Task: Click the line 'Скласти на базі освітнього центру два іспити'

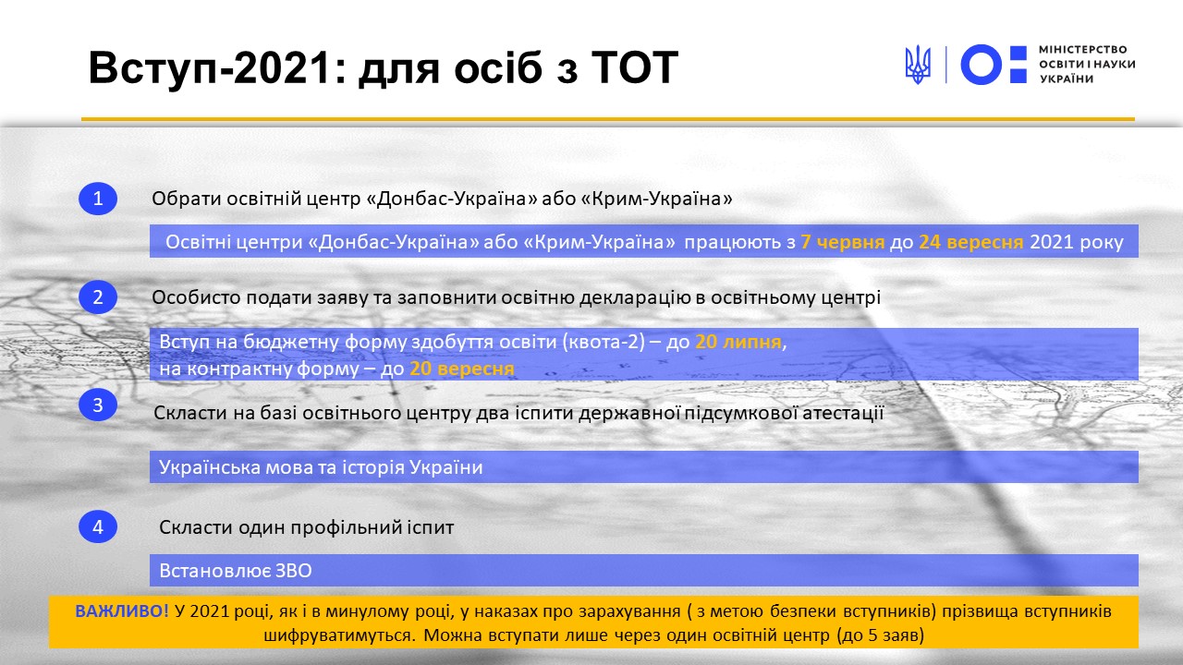Action: [x=518, y=413]
